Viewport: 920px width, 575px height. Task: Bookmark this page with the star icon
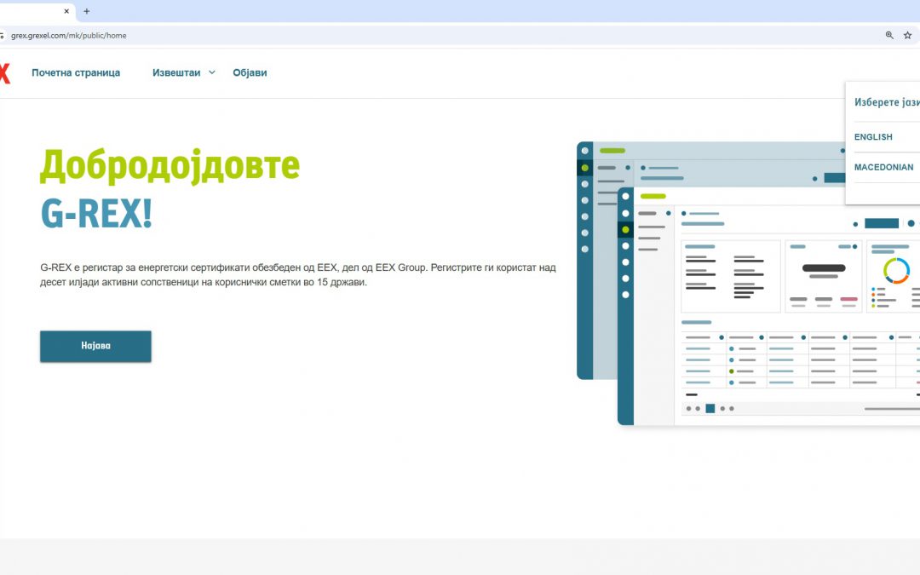coord(907,36)
